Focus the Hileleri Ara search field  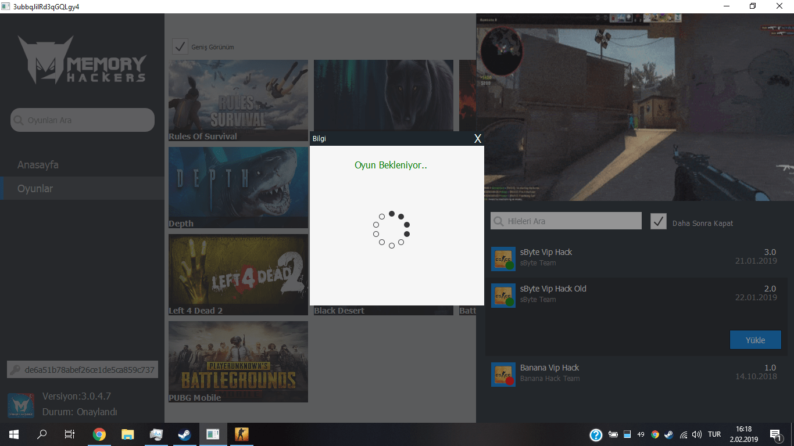(x=566, y=221)
